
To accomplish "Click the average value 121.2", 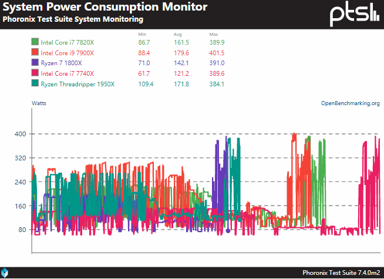I will click(181, 73).
